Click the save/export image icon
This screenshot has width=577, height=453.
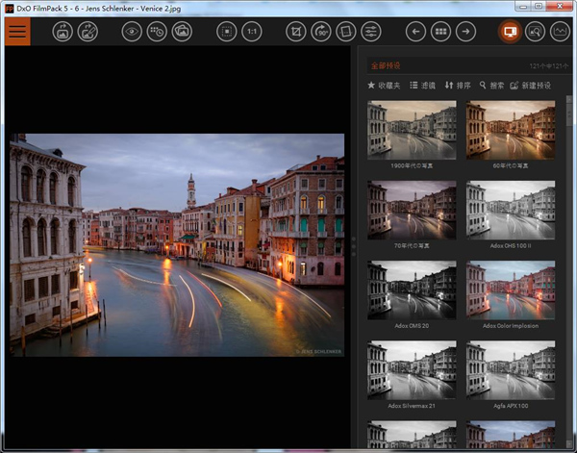pyautogui.click(x=88, y=32)
